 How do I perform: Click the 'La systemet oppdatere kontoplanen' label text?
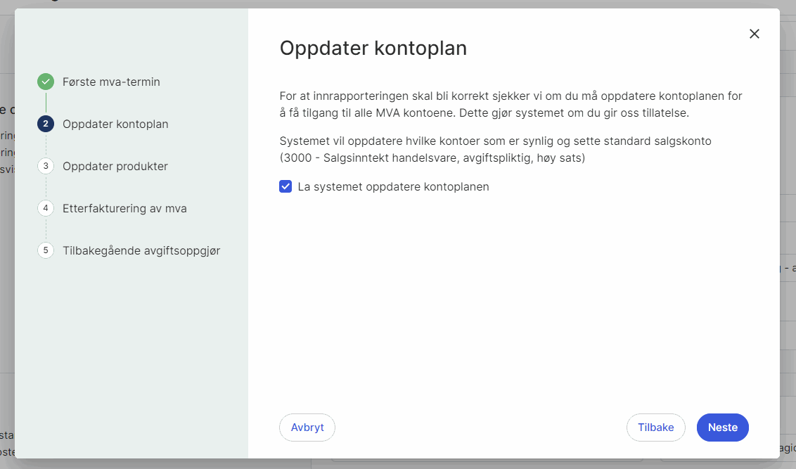pos(393,187)
